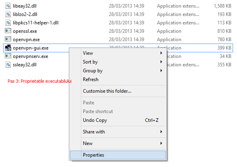Select the file name libpkcs11-helper-1.dll
The height and width of the screenshot is (167, 237).
pos(36,23)
